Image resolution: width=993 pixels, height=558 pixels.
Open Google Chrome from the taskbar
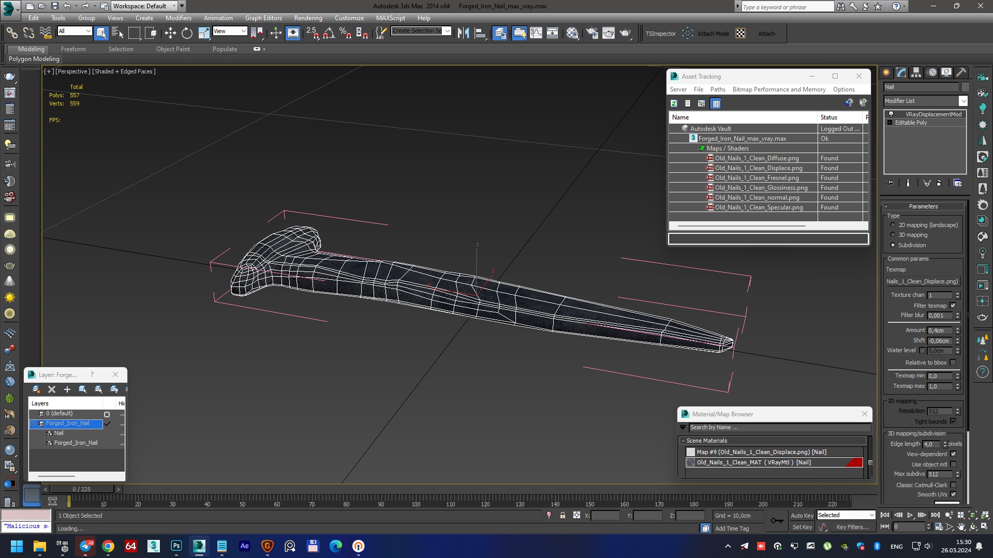coord(108,546)
